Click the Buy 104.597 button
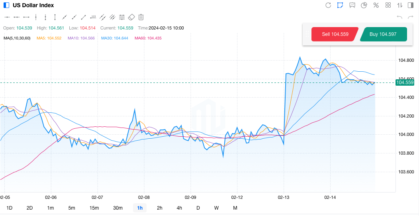Image resolution: width=419 pixels, height=216 pixels. (x=383, y=34)
